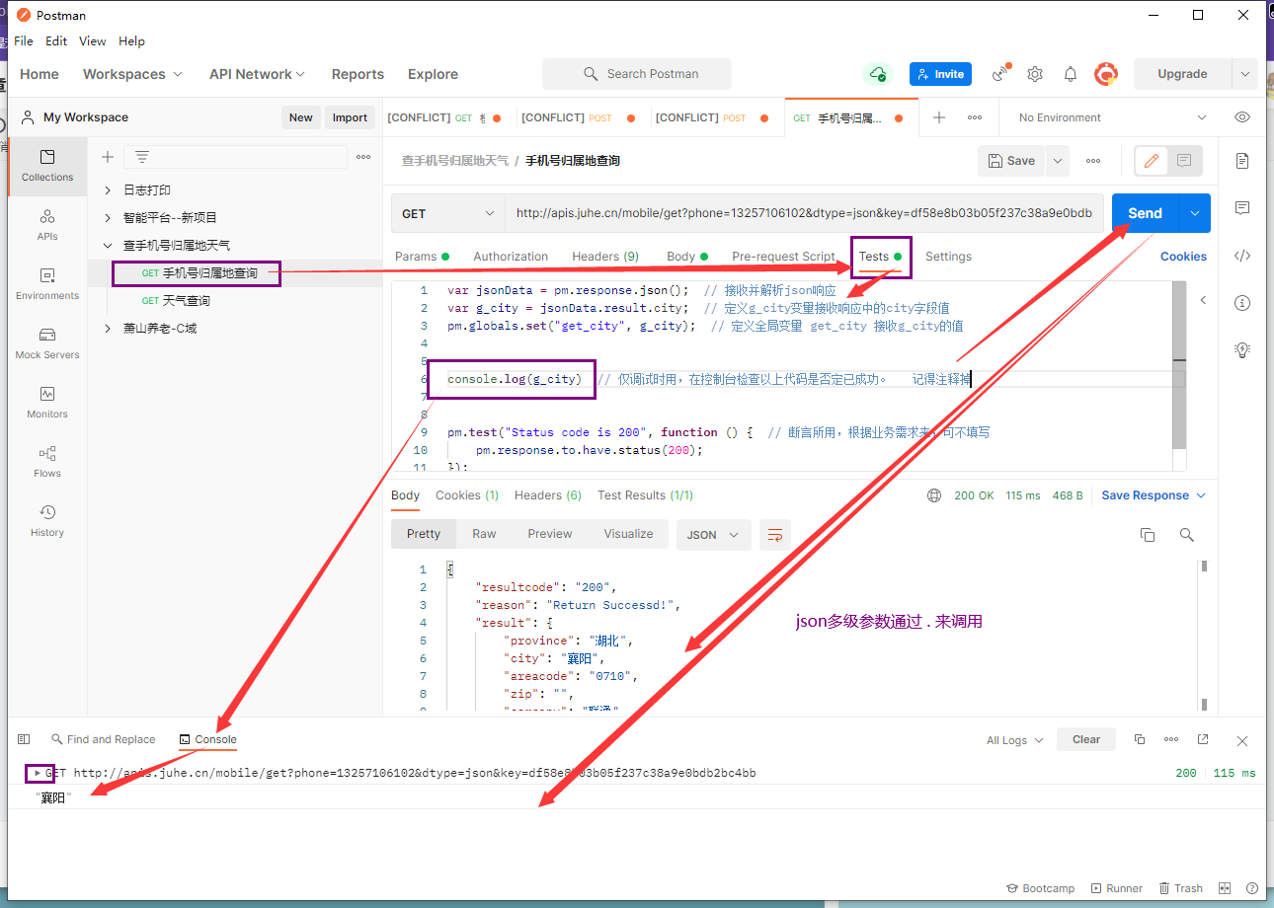Open the View menu
Screen dimensions: 1274x908
point(93,41)
